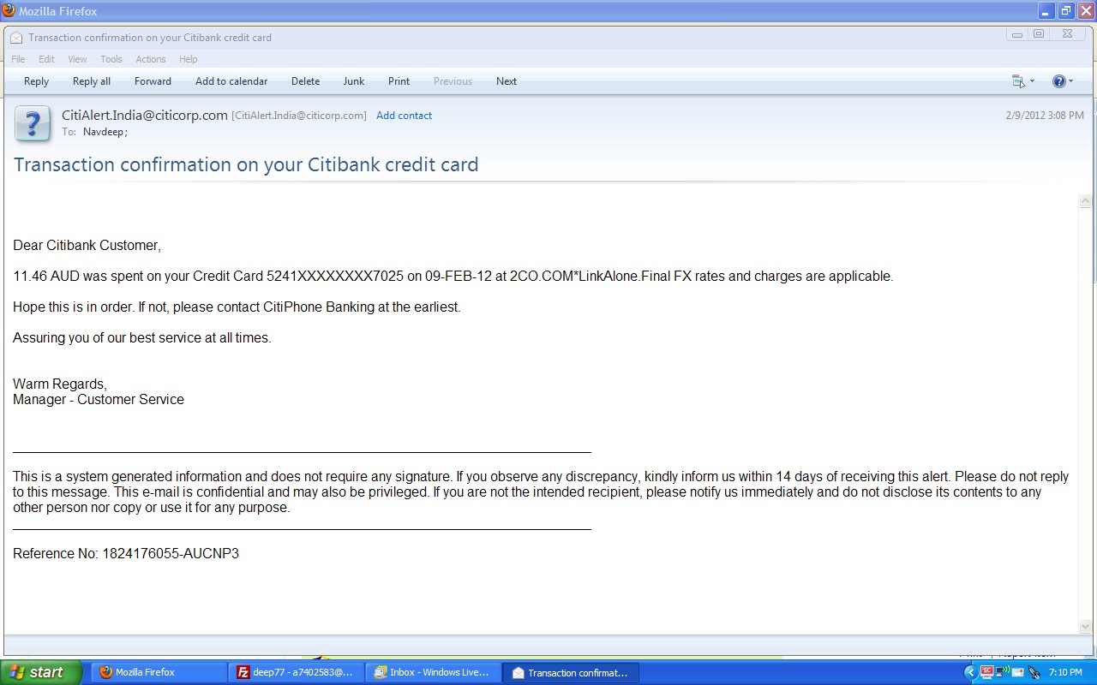Open the message window options icon

pyautogui.click(x=1018, y=81)
